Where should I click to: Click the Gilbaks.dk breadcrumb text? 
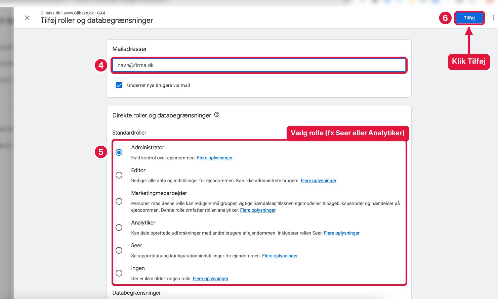[x=50, y=13]
